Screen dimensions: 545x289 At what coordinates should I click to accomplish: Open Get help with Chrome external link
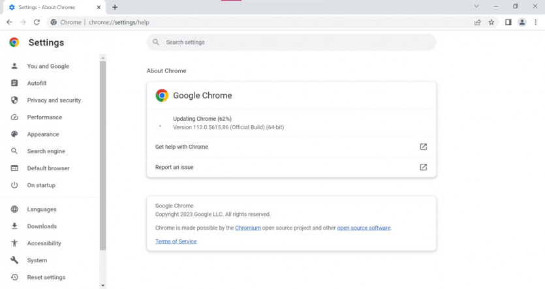[423, 147]
